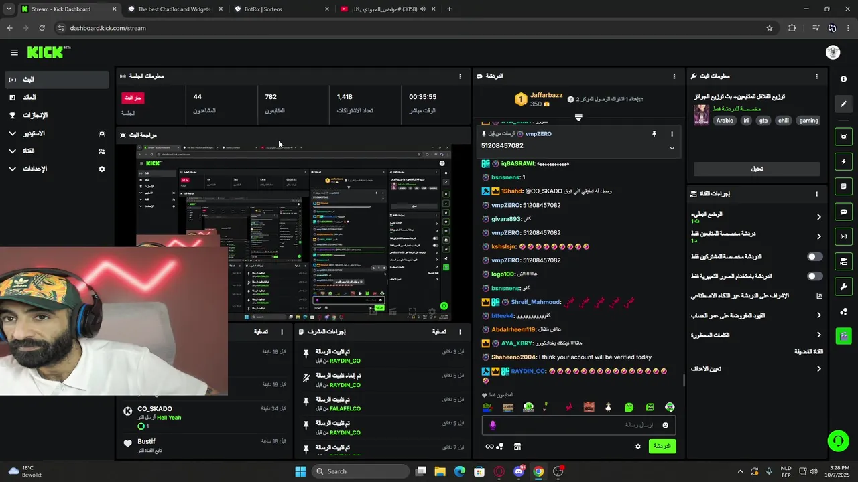Click the broadcast signal icon in the right sidebar

[843, 236]
